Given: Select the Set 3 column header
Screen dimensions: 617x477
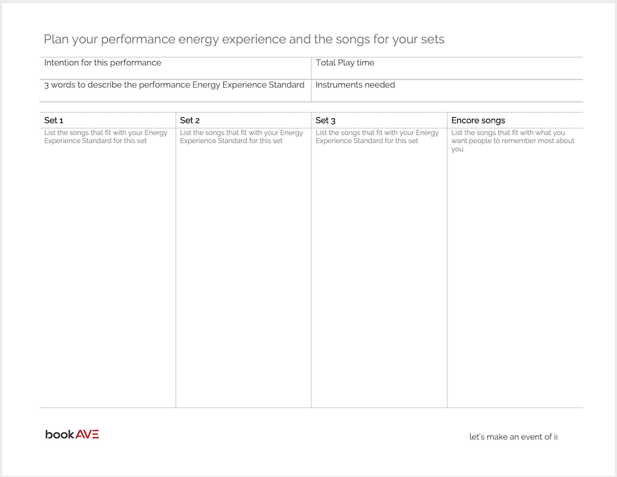Looking at the screenshot, I should click(x=379, y=120).
